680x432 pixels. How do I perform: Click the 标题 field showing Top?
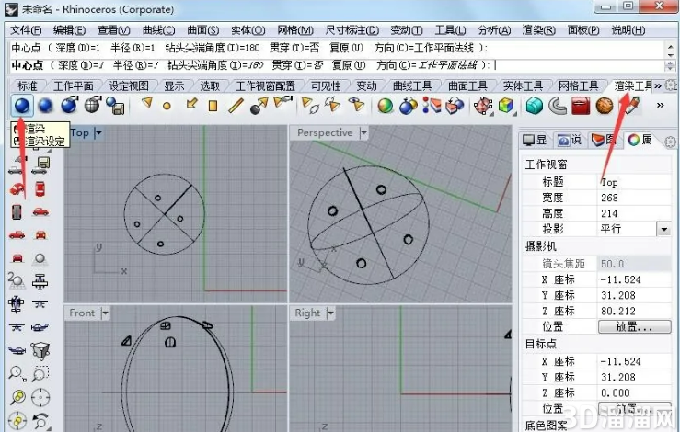click(634, 182)
